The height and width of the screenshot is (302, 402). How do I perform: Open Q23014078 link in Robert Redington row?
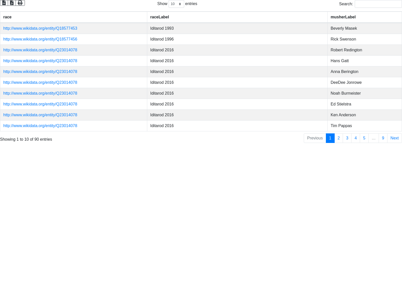tap(40, 50)
